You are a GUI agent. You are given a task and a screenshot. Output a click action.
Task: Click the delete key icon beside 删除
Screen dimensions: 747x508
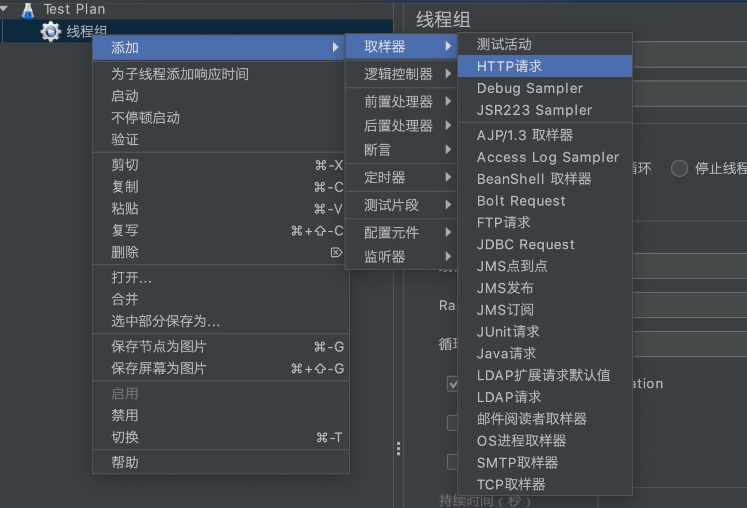(336, 253)
